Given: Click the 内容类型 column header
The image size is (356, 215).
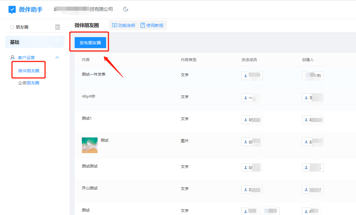Looking at the screenshot, I should [189, 60].
